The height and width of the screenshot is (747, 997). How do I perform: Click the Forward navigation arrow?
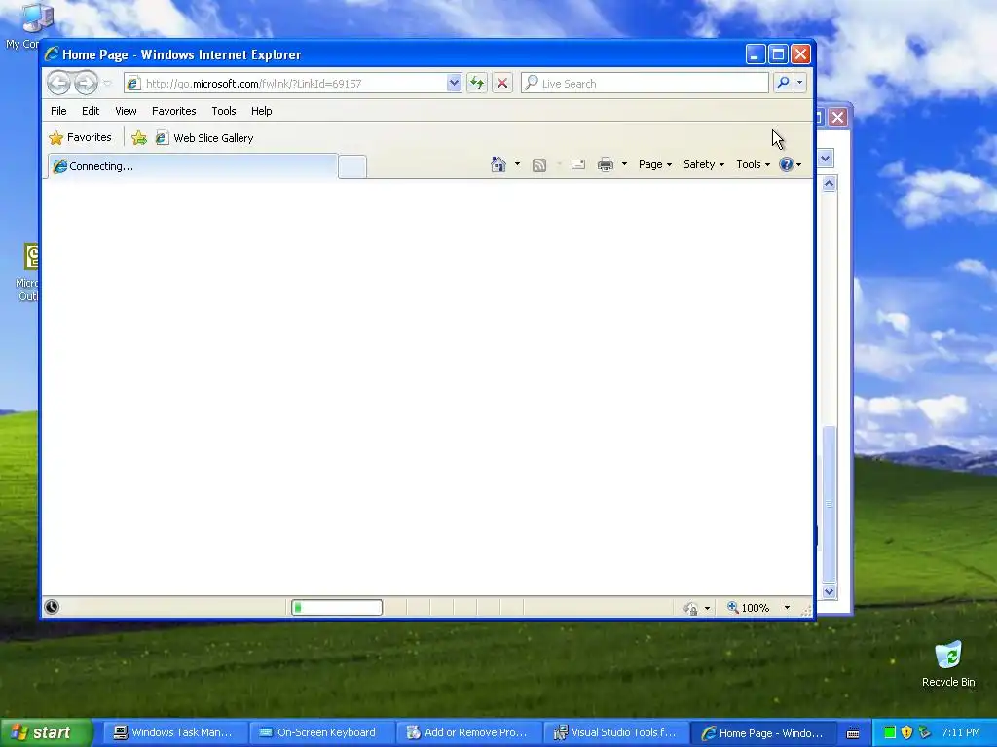click(86, 84)
